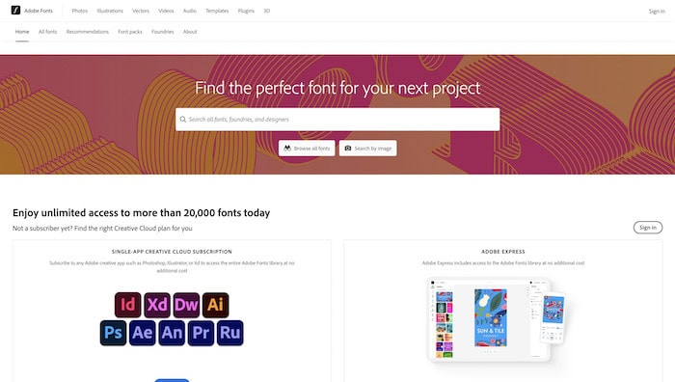Click the Premiere Pro Pr icon
Viewport: 675px width, 382px height.
click(x=201, y=333)
